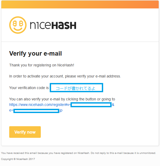Click the NiceHash wordmark text
This screenshot has width=160, height=166.
(x=53, y=25)
